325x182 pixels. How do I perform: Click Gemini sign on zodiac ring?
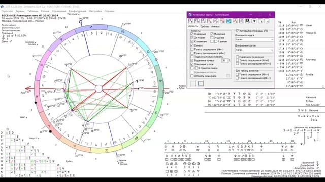tap(107, 150)
